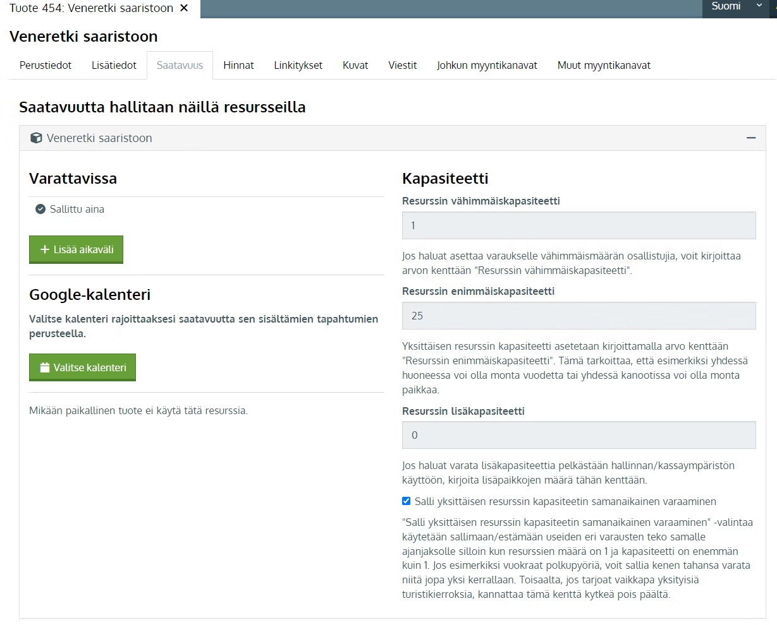Open the Lisätiedot tab

click(x=114, y=65)
